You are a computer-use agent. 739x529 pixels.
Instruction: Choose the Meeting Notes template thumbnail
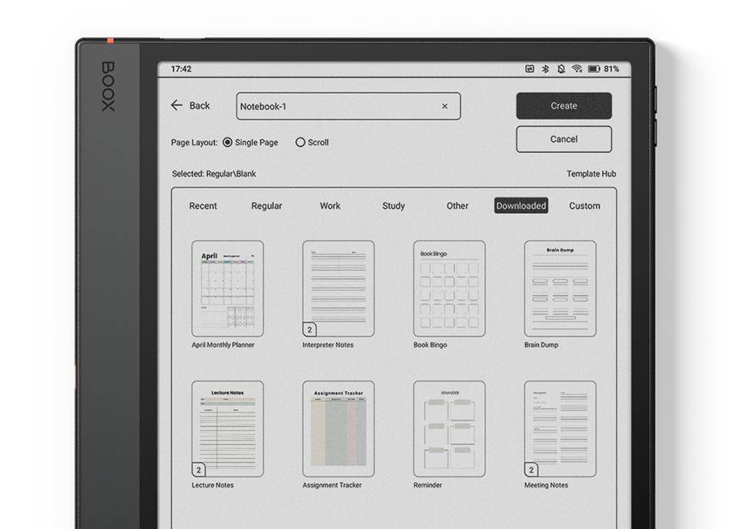[x=560, y=429]
